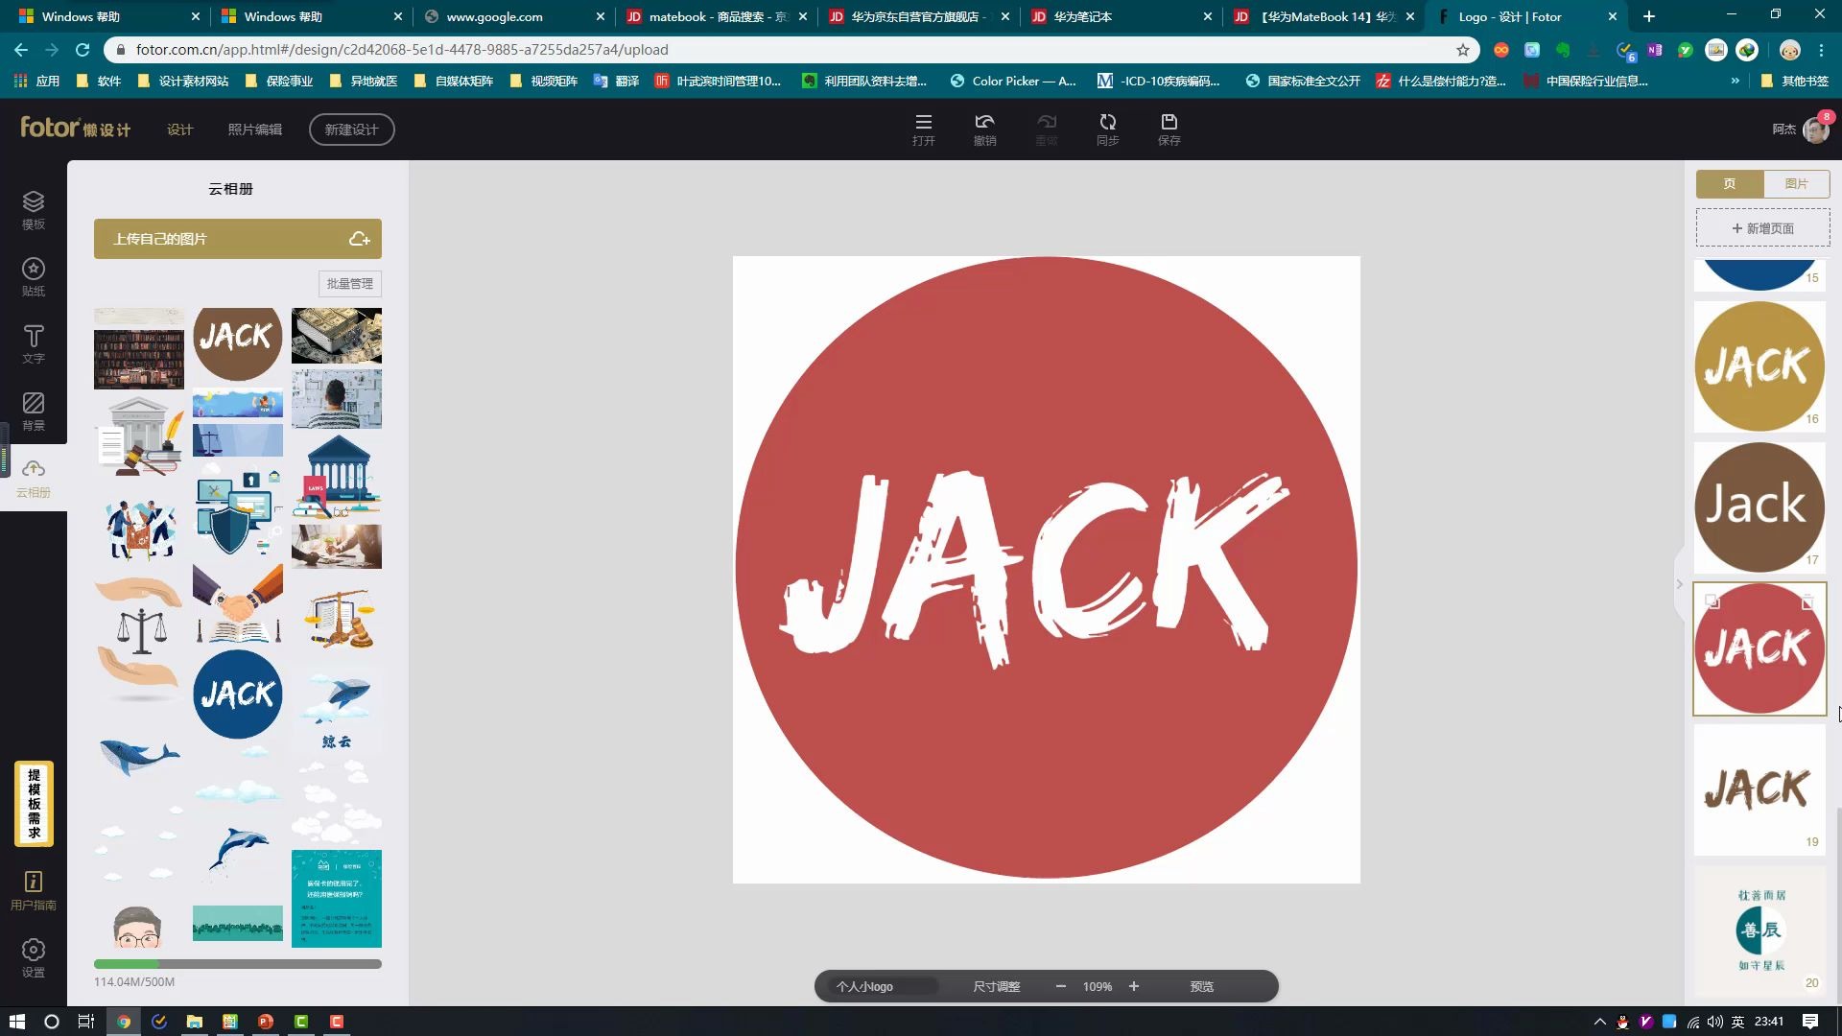Select the dolphin image in album
1842x1036 pixels.
pos(238,851)
